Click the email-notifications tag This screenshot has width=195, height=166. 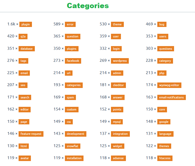[x=171, y=97]
